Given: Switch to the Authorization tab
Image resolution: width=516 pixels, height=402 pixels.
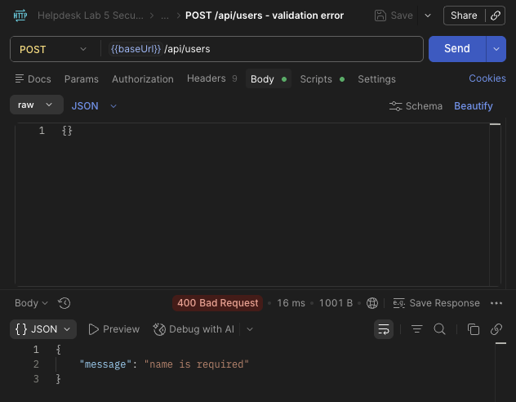Looking at the screenshot, I should click(x=143, y=79).
